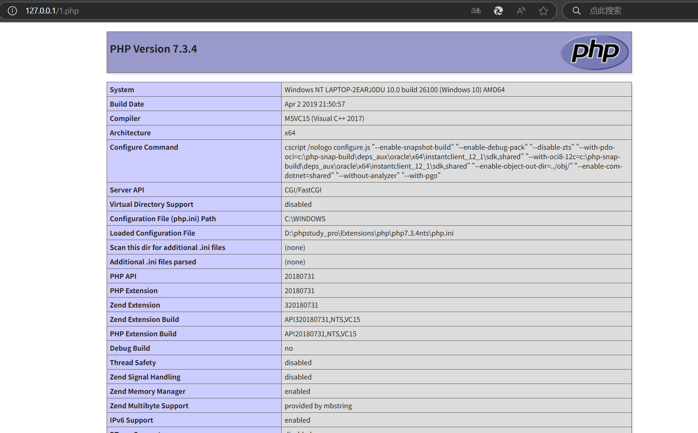698x433 pixels.
Task: Click the MSVC15 (Visual C++ 2017) value
Action: [x=324, y=118]
